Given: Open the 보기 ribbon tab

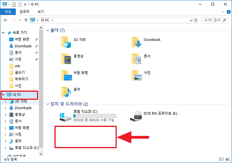Looking at the screenshot, I should tap(41, 12).
